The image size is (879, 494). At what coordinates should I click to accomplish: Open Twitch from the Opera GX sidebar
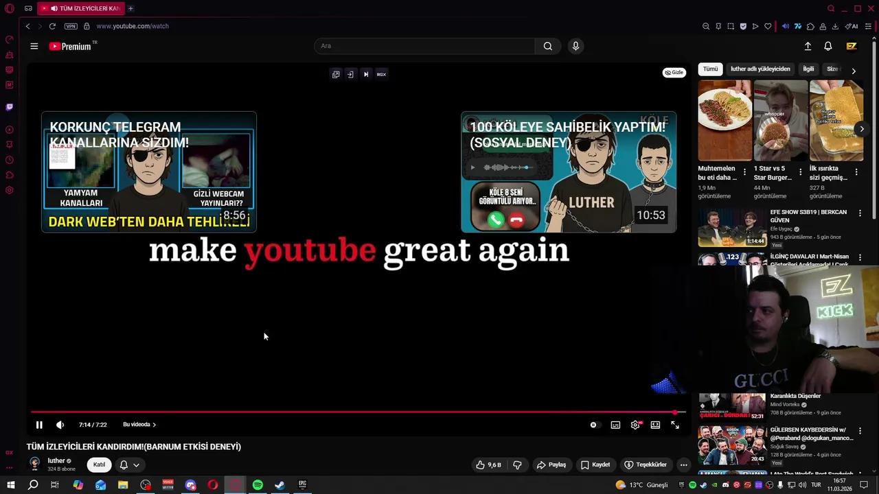[9, 107]
